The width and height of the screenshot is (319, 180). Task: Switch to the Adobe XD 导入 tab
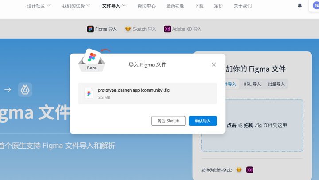(183, 29)
